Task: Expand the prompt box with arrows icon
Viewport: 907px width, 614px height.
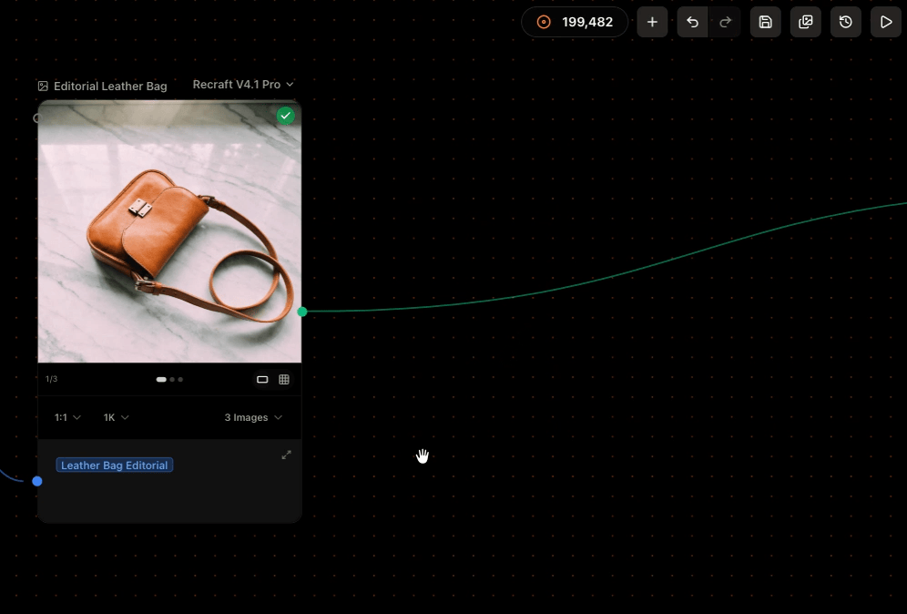Action: [x=286, y=455]
